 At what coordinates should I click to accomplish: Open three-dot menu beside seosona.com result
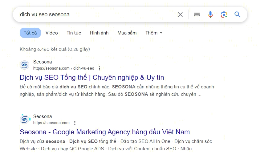click(x=75, y=123)
